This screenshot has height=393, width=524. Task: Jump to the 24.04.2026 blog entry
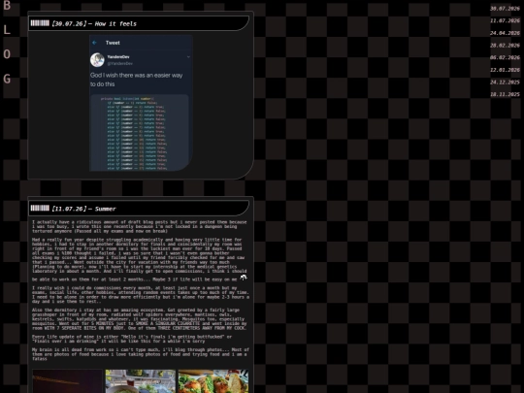click(505, 33)
